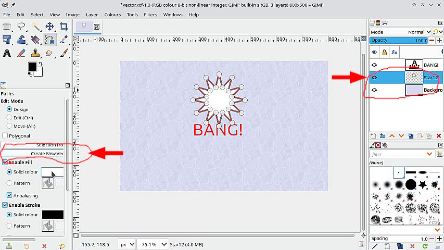The height and width of the screenshot is (250, 444).
Task: Click the fill solid colour swatch
Action: [53, 172]
